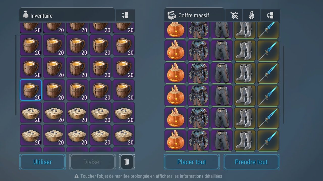
Task: Select the first full-row grey trousers in chest
Action: coord(222,50)
